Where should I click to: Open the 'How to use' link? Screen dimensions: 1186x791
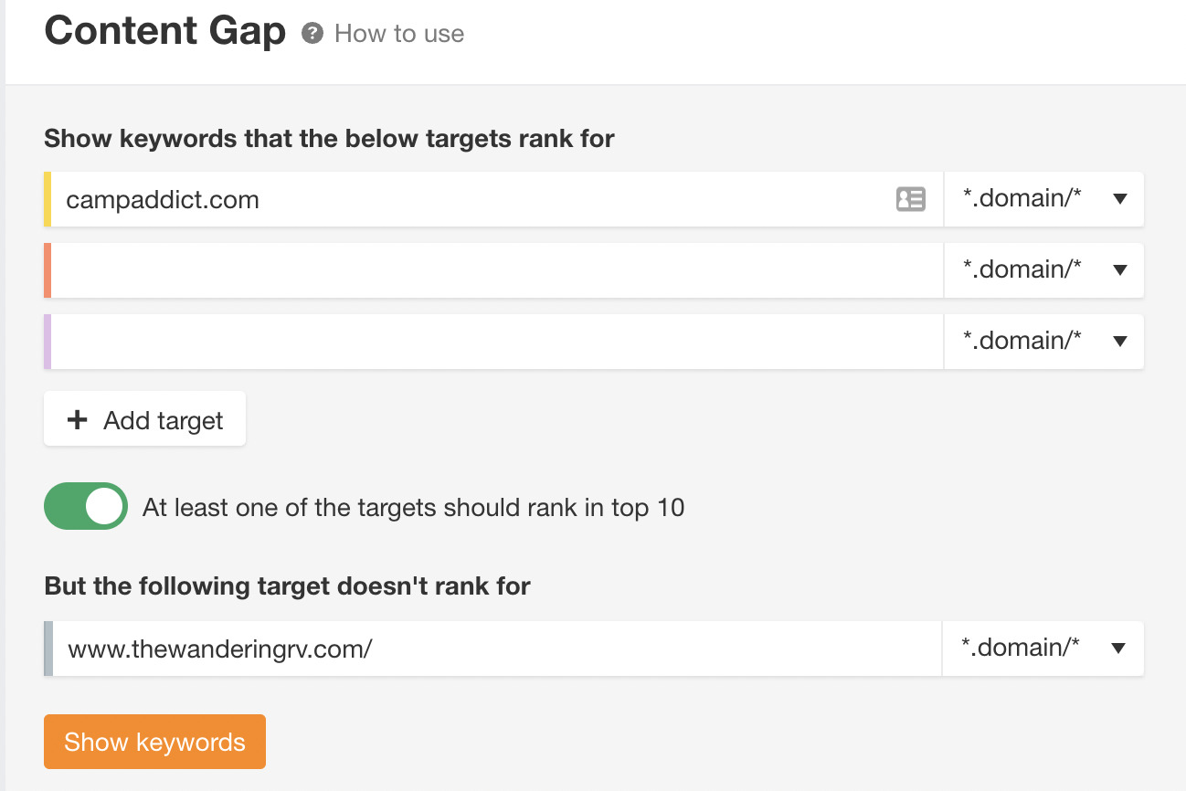399,33
